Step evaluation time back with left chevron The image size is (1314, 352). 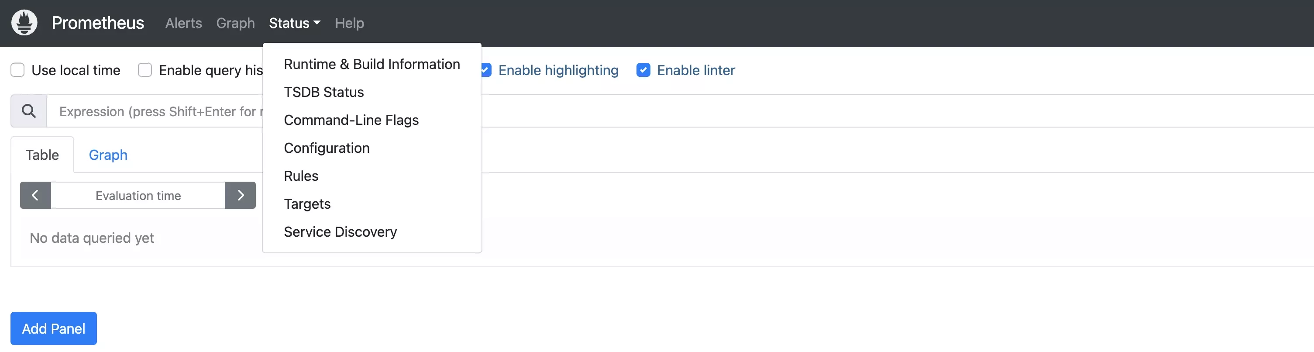[35, 195]
